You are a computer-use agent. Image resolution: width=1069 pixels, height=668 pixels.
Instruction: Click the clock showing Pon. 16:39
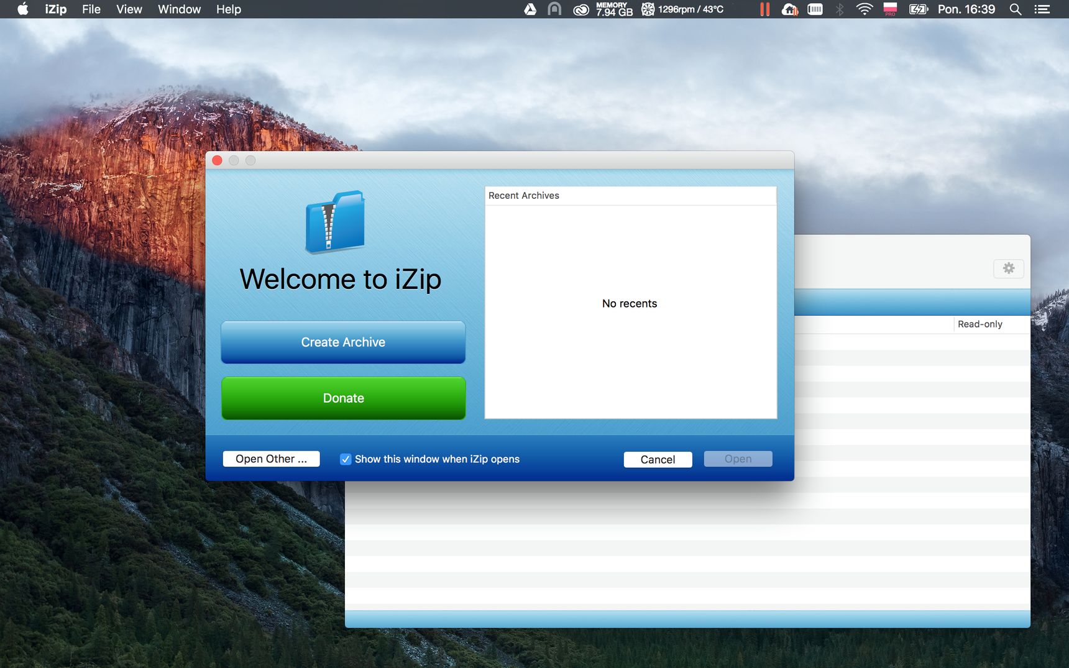[x=966, y=9]
